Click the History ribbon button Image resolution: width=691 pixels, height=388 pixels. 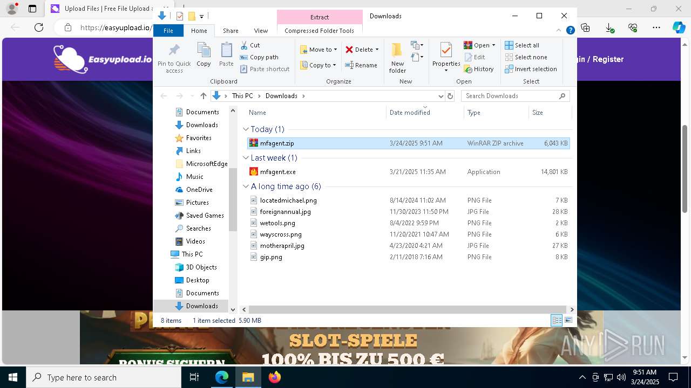pos(479,69)
